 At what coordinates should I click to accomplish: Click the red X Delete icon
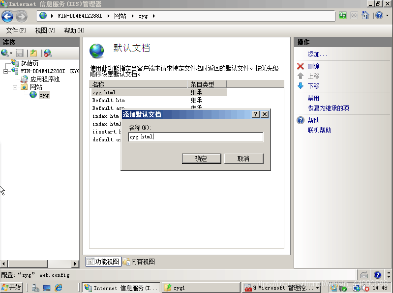(x=301, y=66)
